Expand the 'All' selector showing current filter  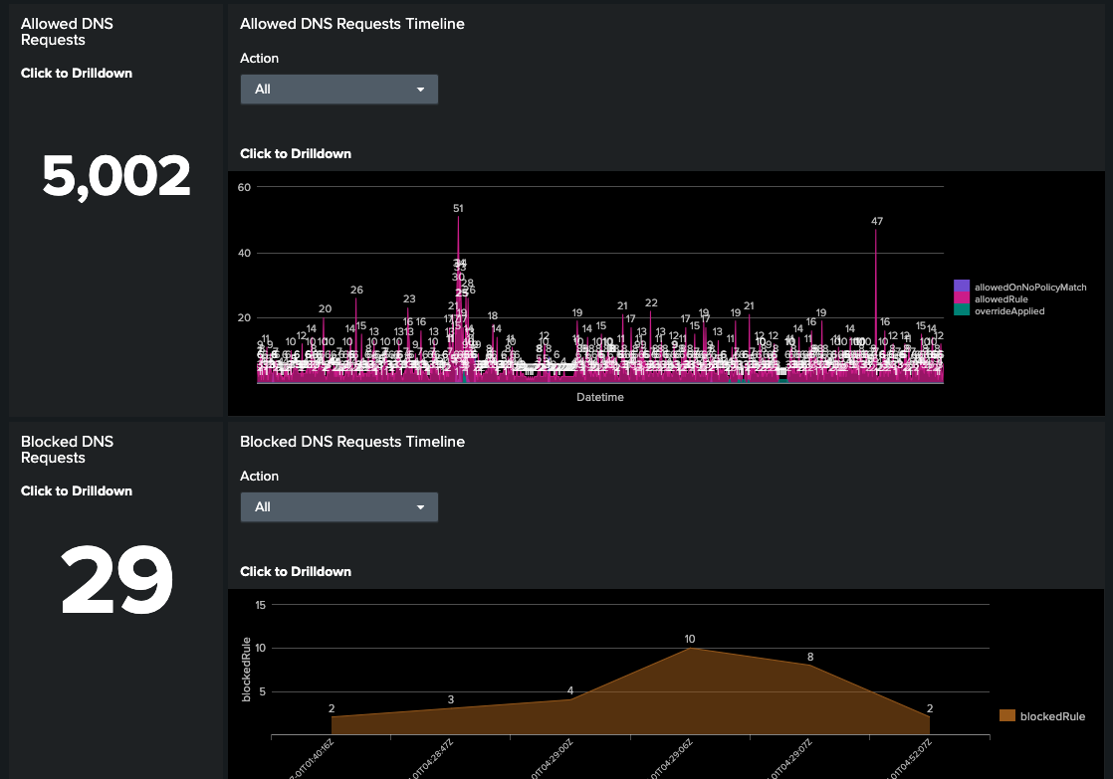click(x=338, y=89)
